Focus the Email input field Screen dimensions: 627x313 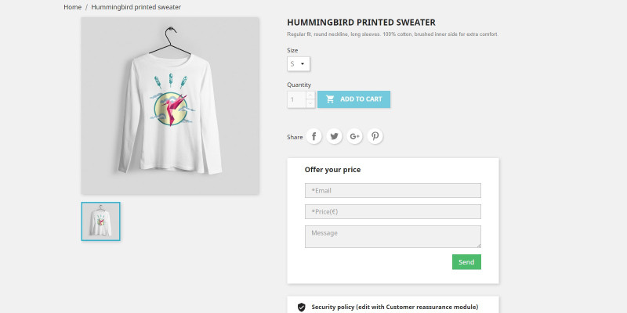393,190
